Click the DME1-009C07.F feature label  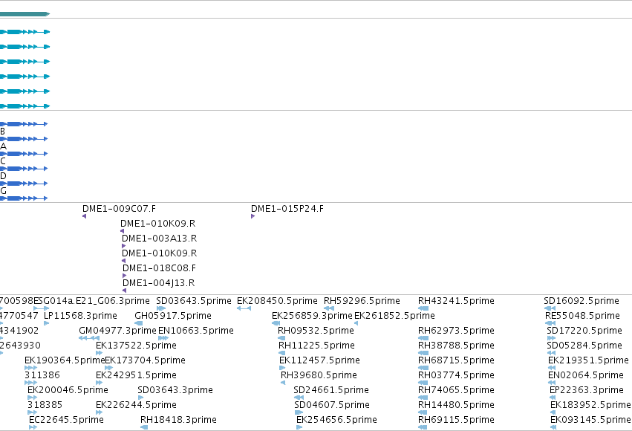coord(119,209)
